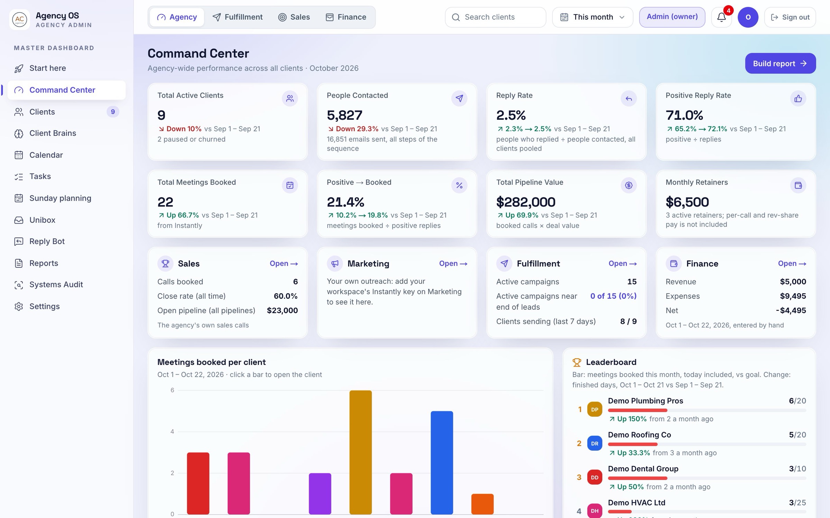The image size is (830, 518).
Task: Switch to the Agency tab
Action: 177,17
